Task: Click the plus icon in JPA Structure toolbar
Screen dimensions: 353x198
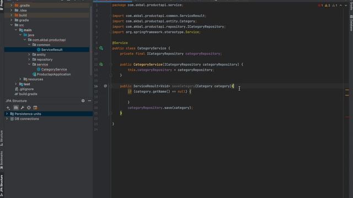Action: click(x=8, y=108)
